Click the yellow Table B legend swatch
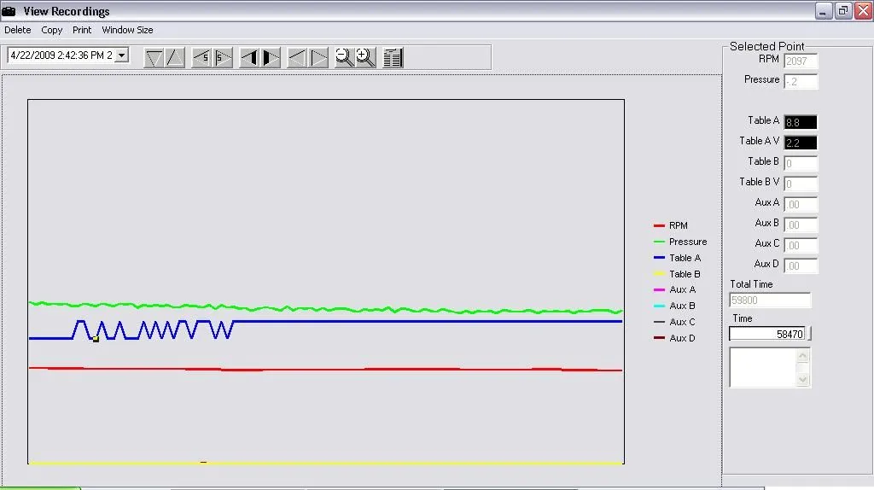This screenshot has width=874, height=490. click(x=659, y=274)
